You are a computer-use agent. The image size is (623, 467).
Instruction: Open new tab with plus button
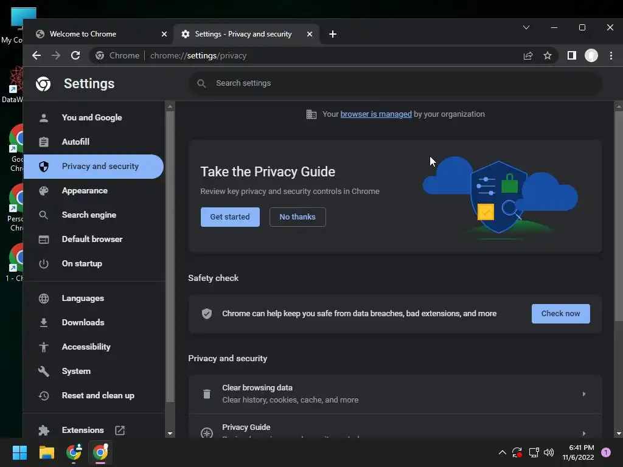[333, 34]
